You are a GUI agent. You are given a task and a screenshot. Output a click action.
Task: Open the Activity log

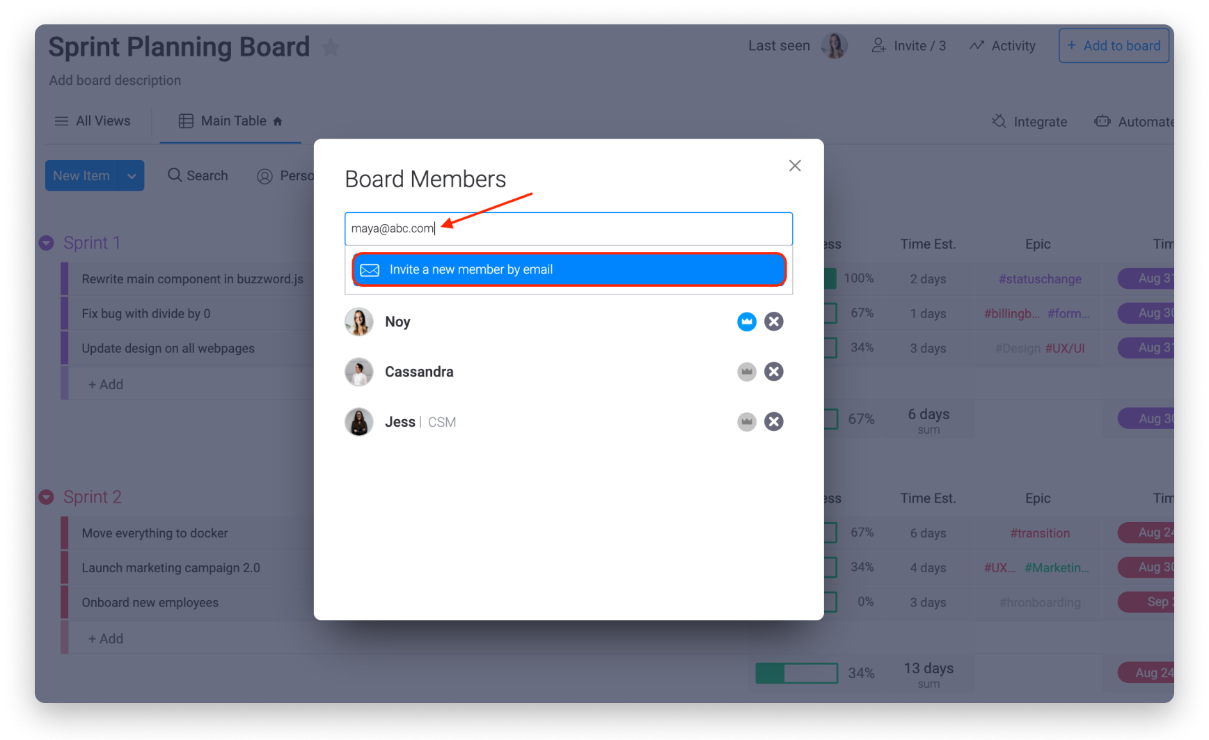[1002, 46]
